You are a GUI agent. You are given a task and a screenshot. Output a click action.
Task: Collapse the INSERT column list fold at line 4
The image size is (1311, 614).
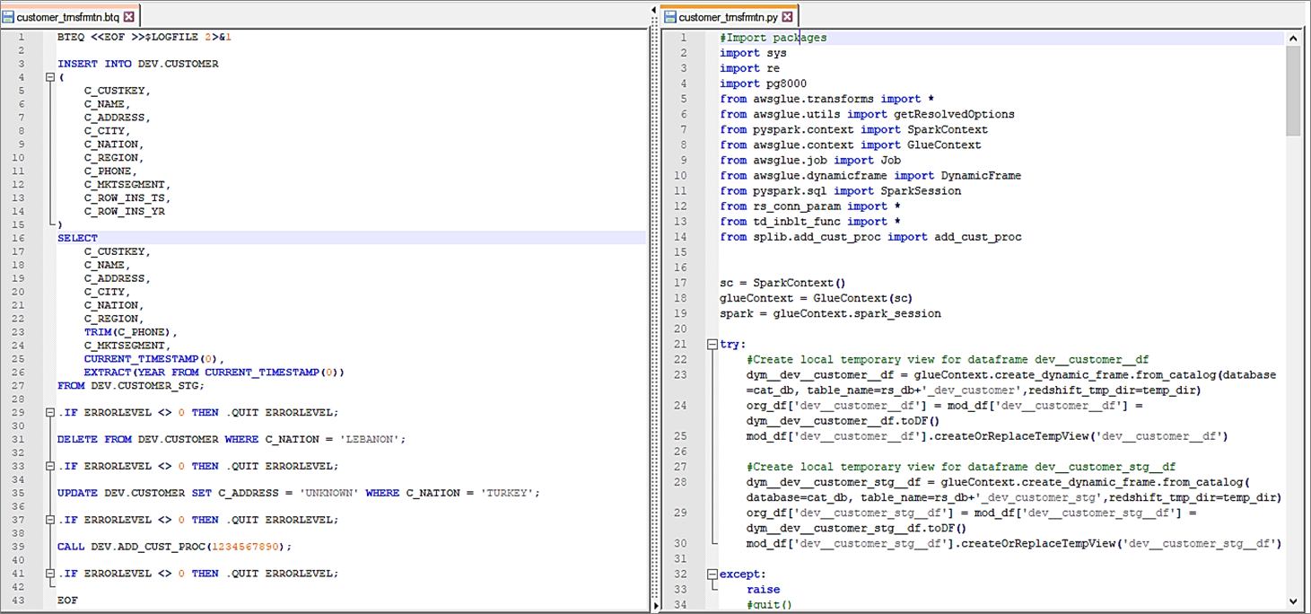tap(49, 78)
